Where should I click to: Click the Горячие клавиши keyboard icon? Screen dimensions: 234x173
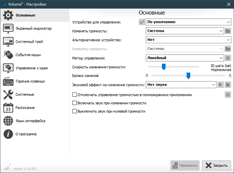click(x=8, y=81)
